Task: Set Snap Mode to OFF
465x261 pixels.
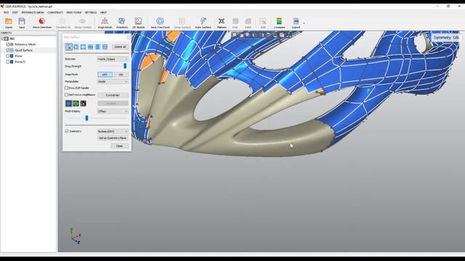Action: [x=105, y=75]
